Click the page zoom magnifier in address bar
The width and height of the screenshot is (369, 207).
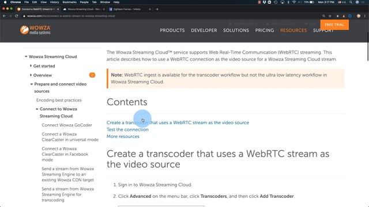point(324,16)
